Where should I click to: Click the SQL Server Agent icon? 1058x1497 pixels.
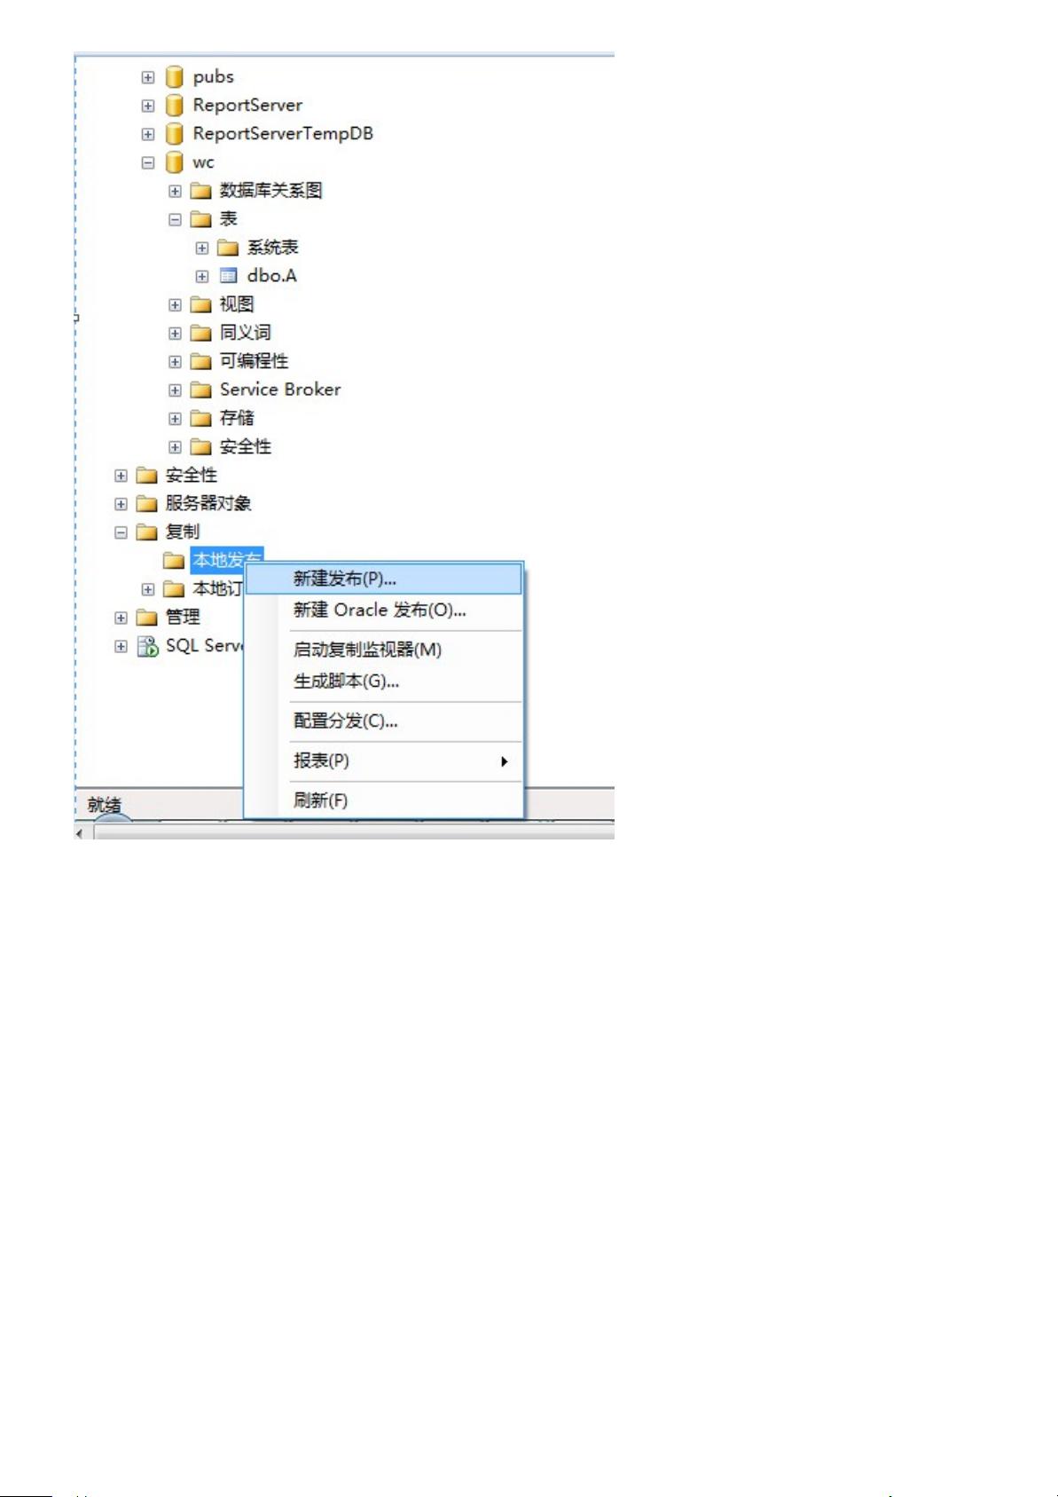(147, 646)
